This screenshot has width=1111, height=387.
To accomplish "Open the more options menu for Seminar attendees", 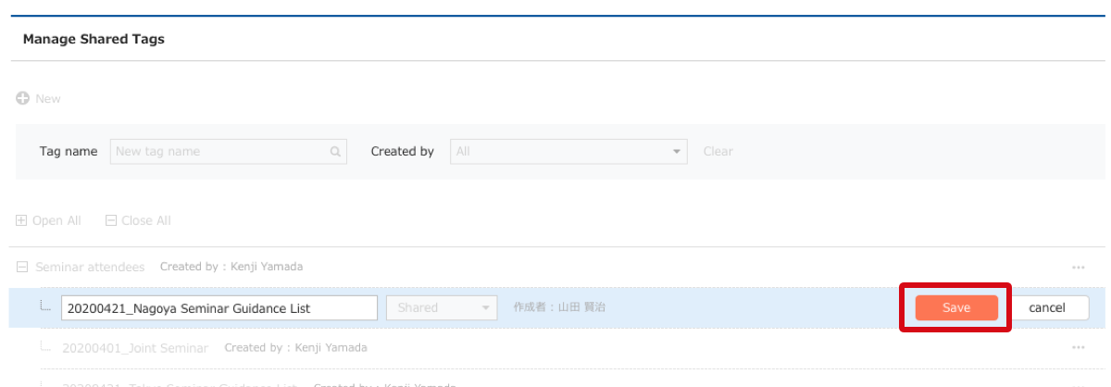I will (1078, 267).
